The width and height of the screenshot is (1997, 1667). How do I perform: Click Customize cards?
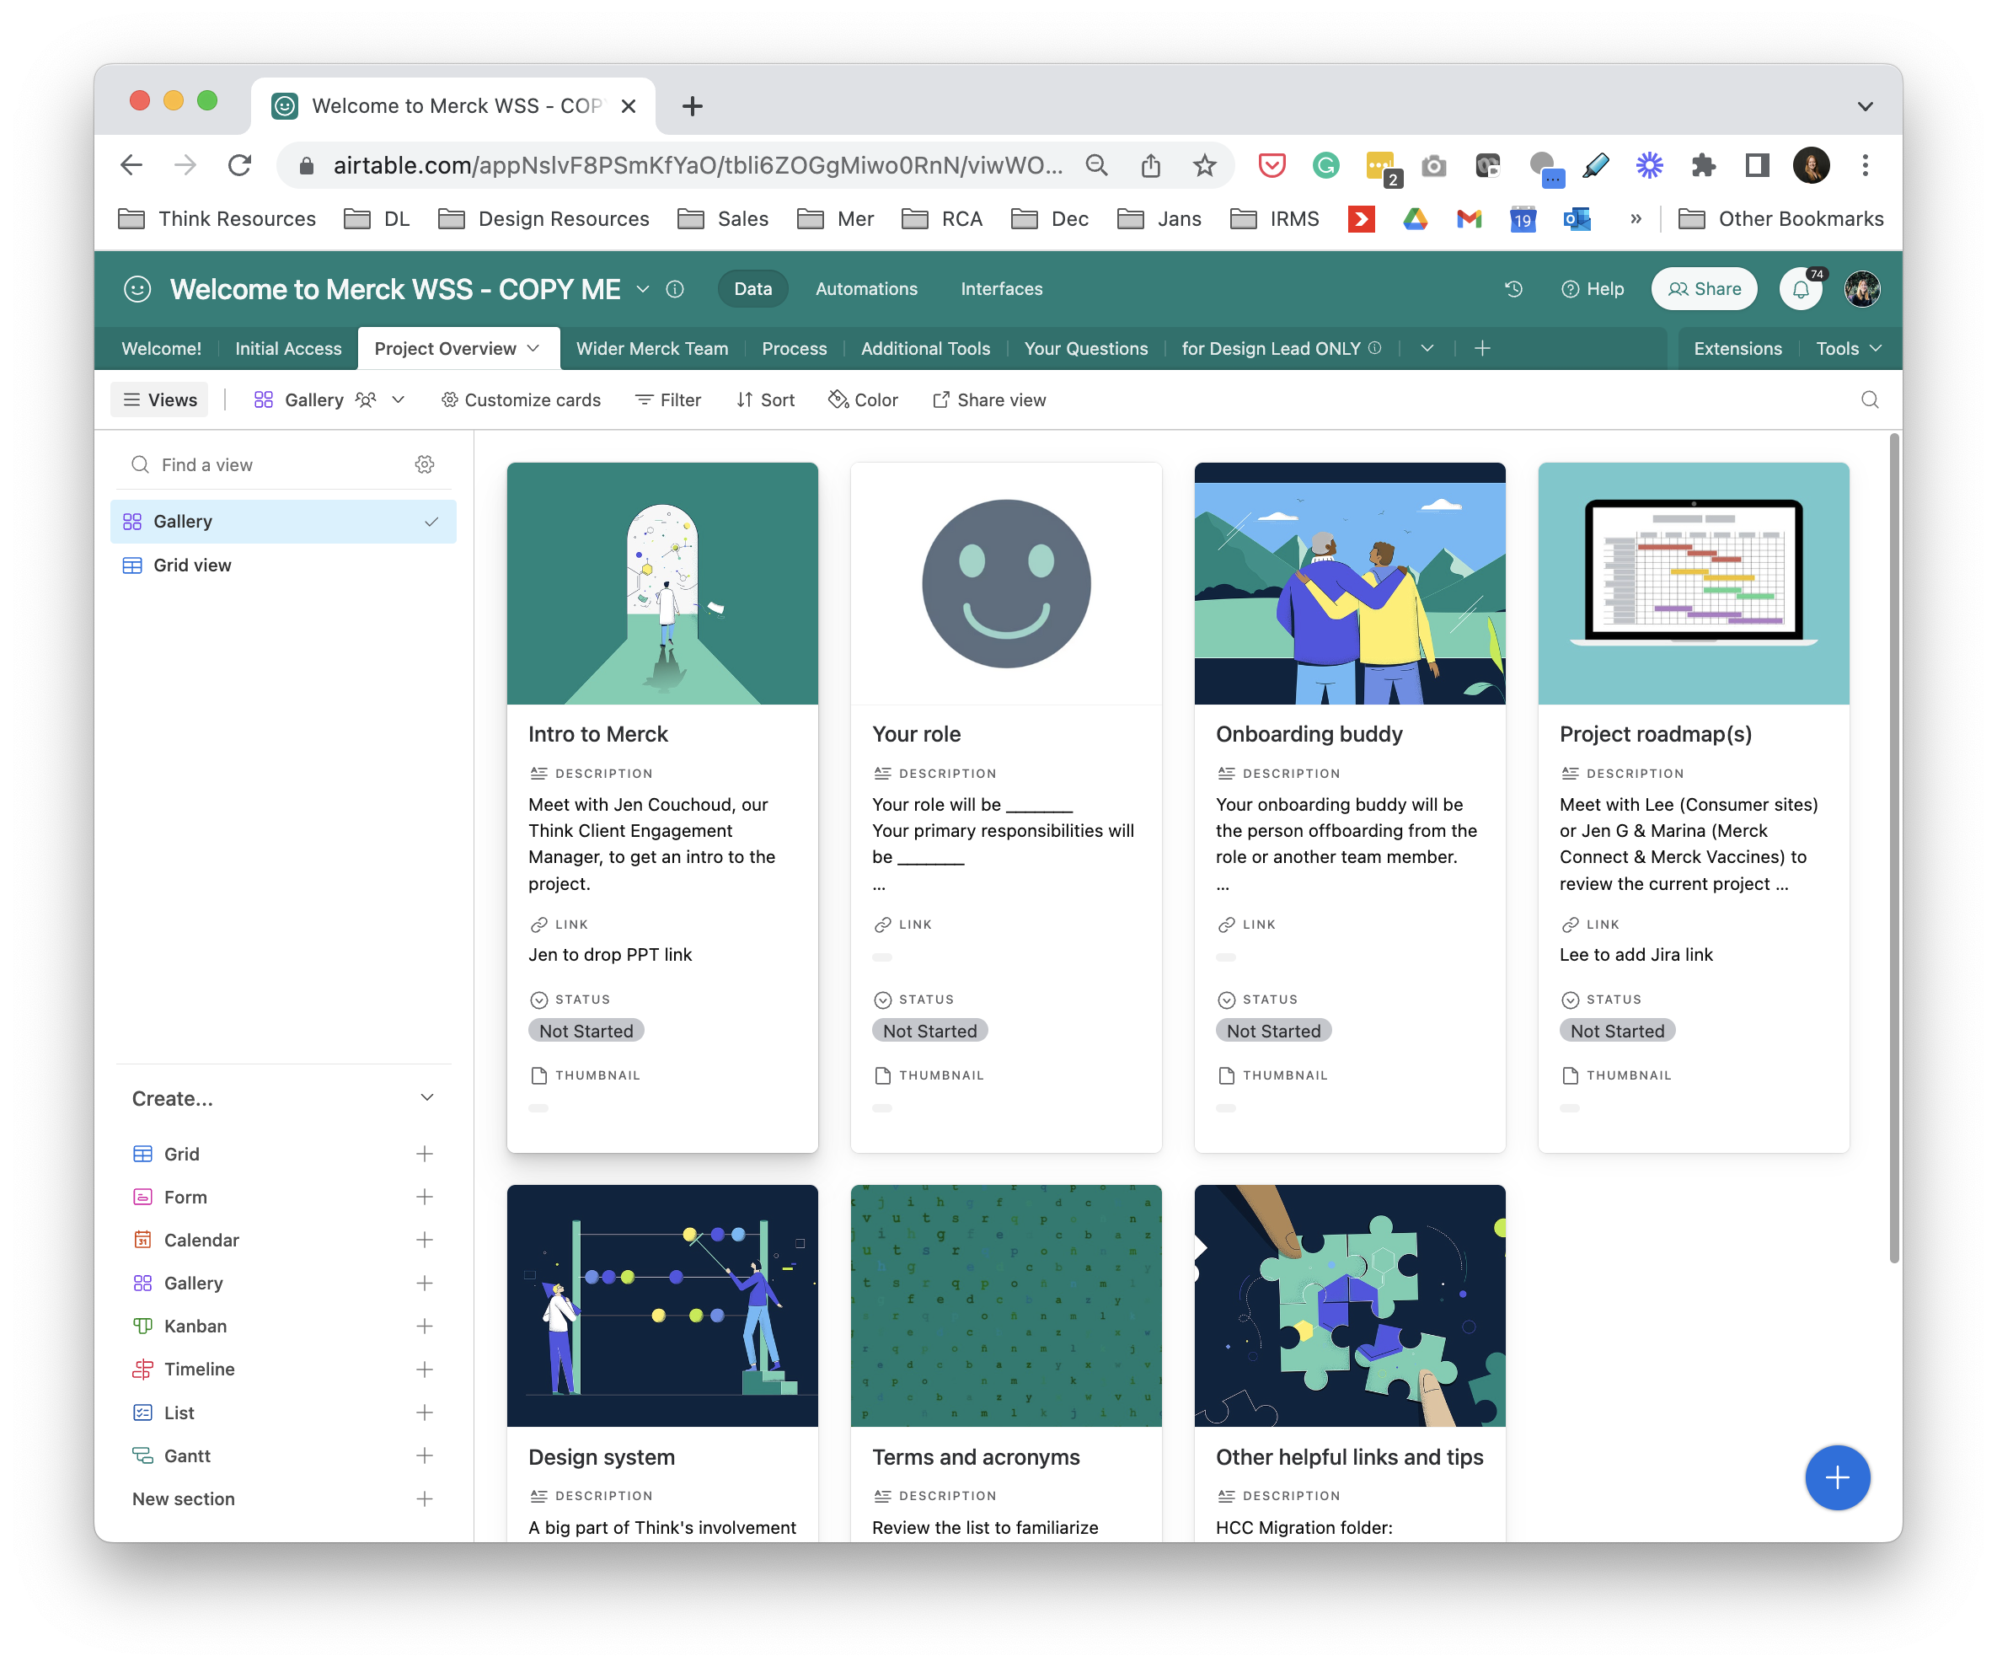(x=520, y=399)
